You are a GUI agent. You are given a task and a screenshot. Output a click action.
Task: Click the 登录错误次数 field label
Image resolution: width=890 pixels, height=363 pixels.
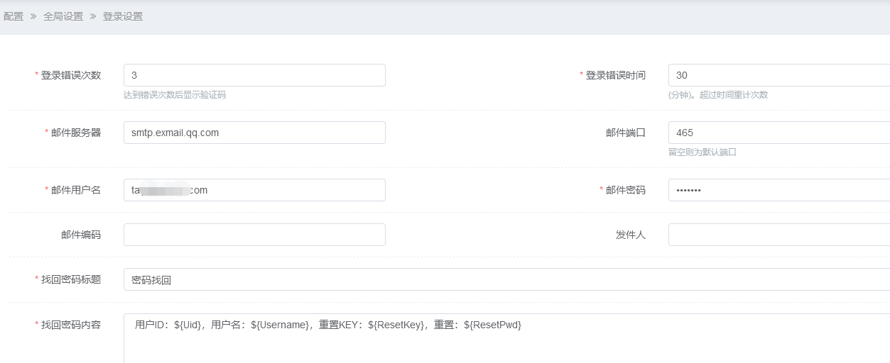click(x=70, y=75)
